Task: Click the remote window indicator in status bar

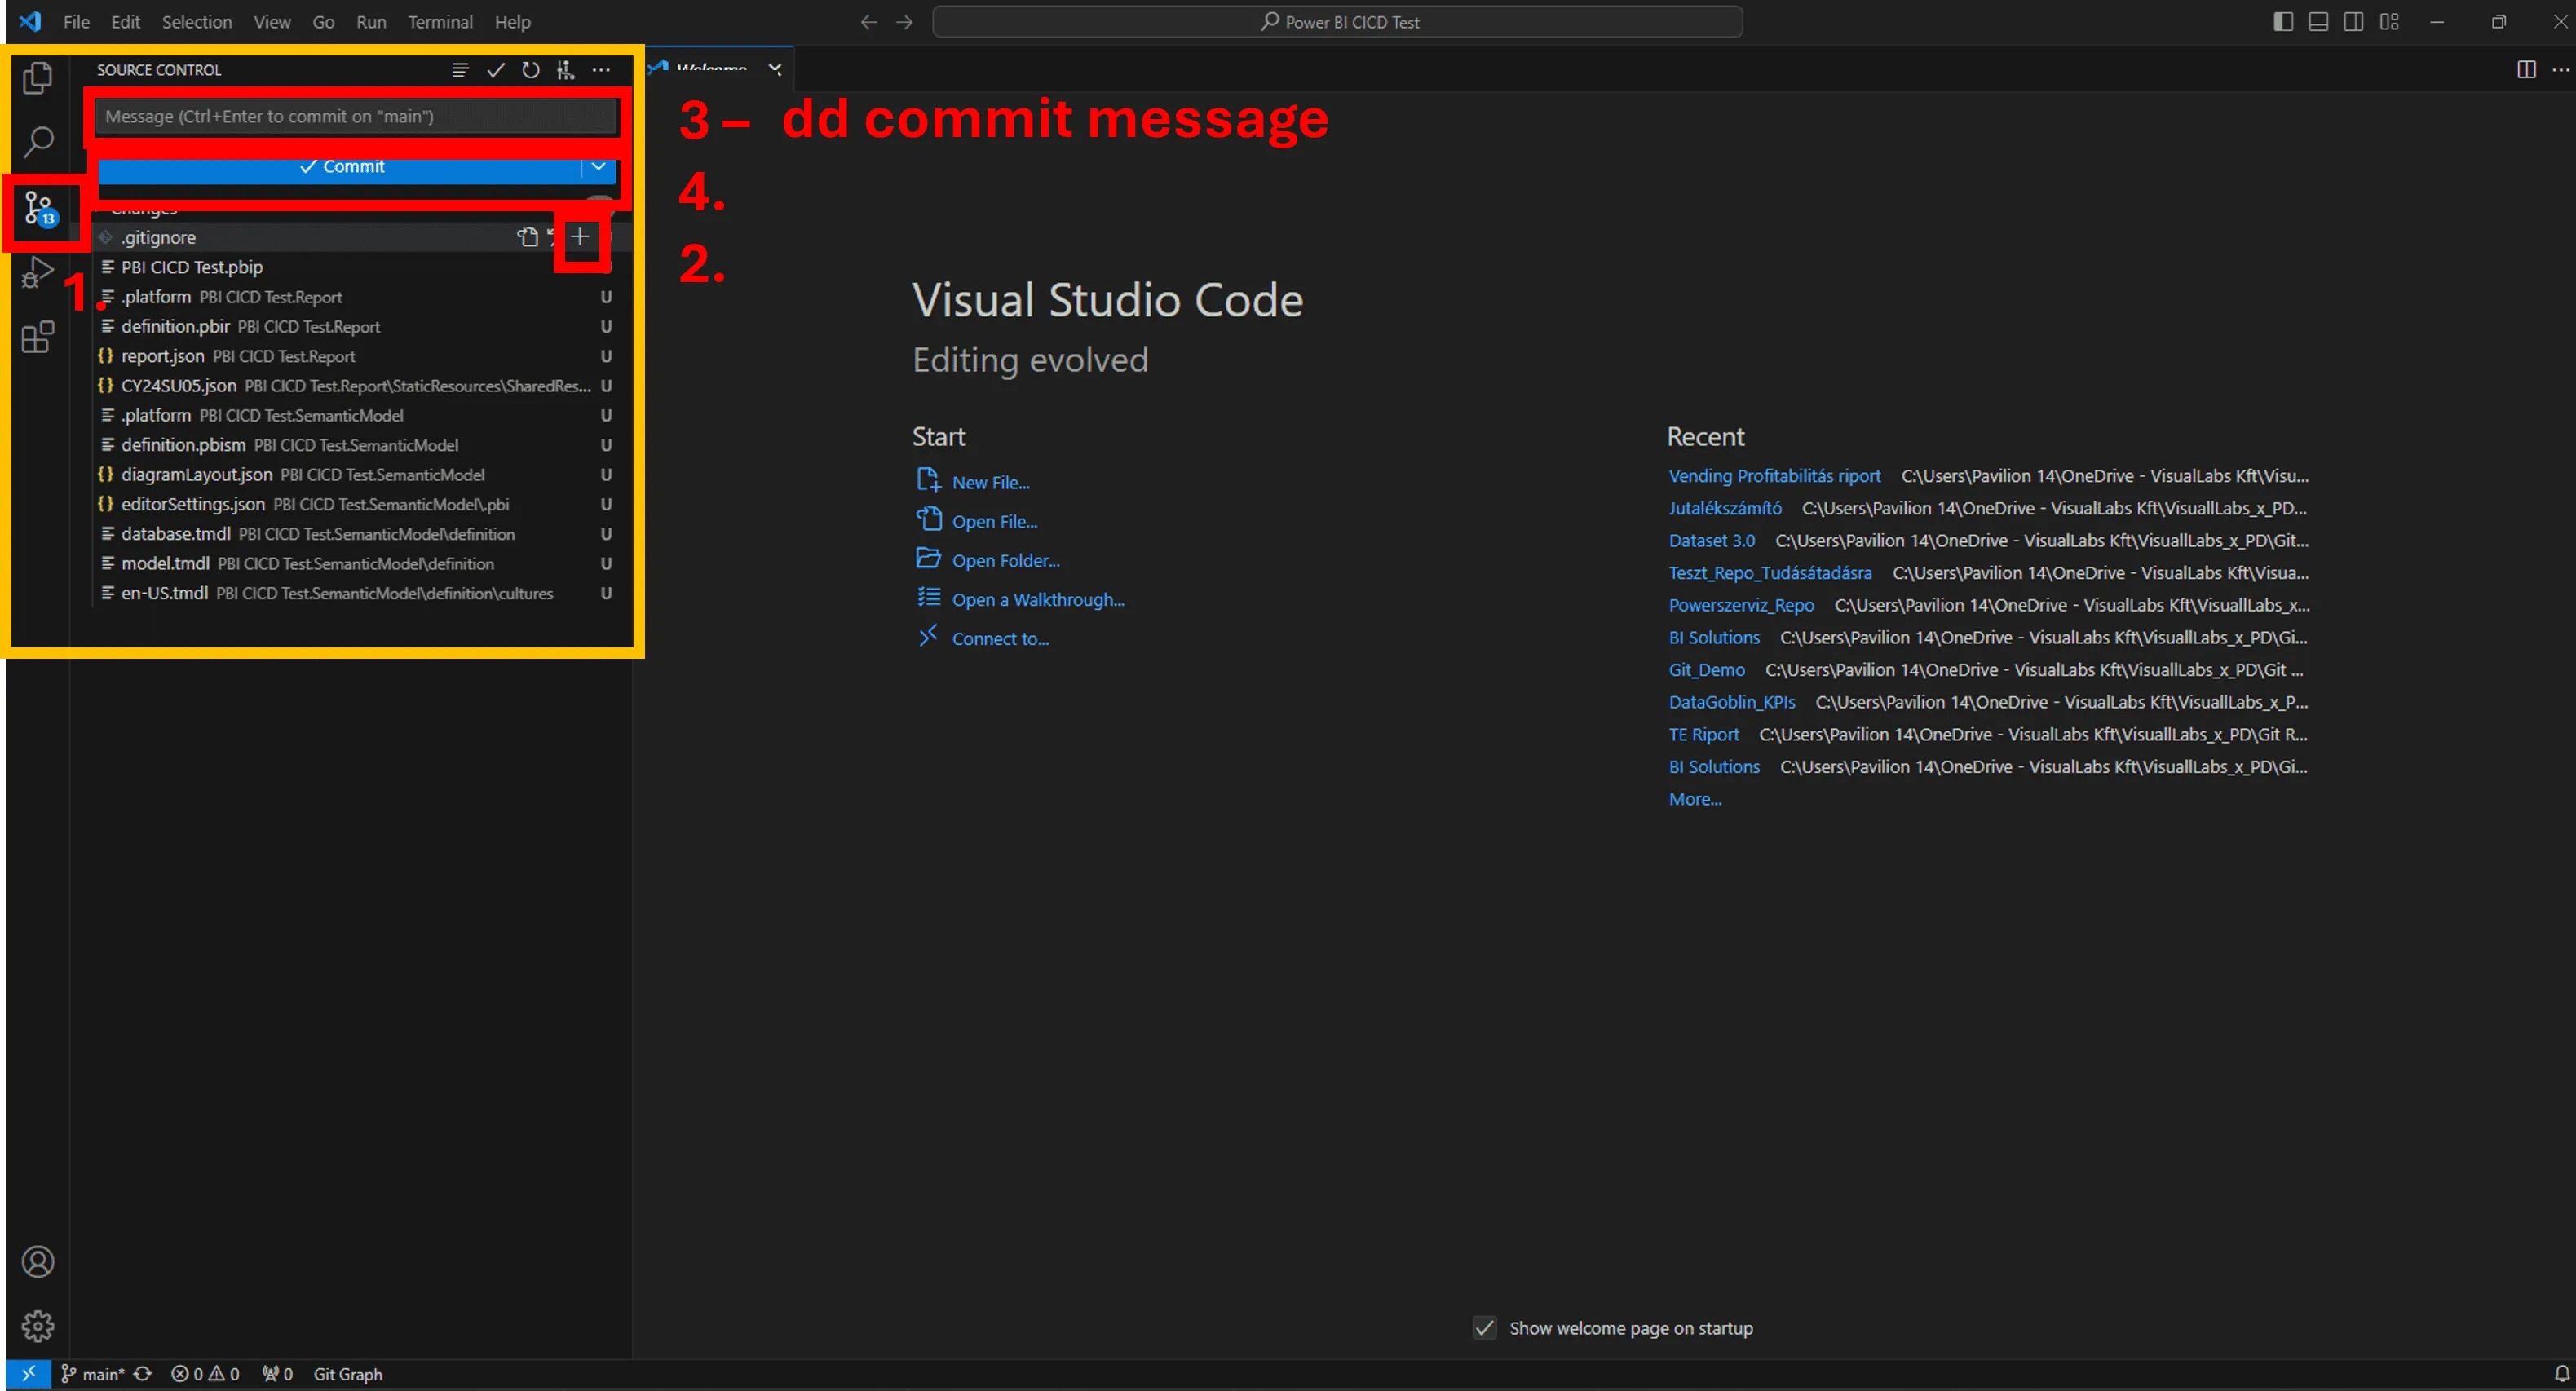Action: coord(28,1374)
